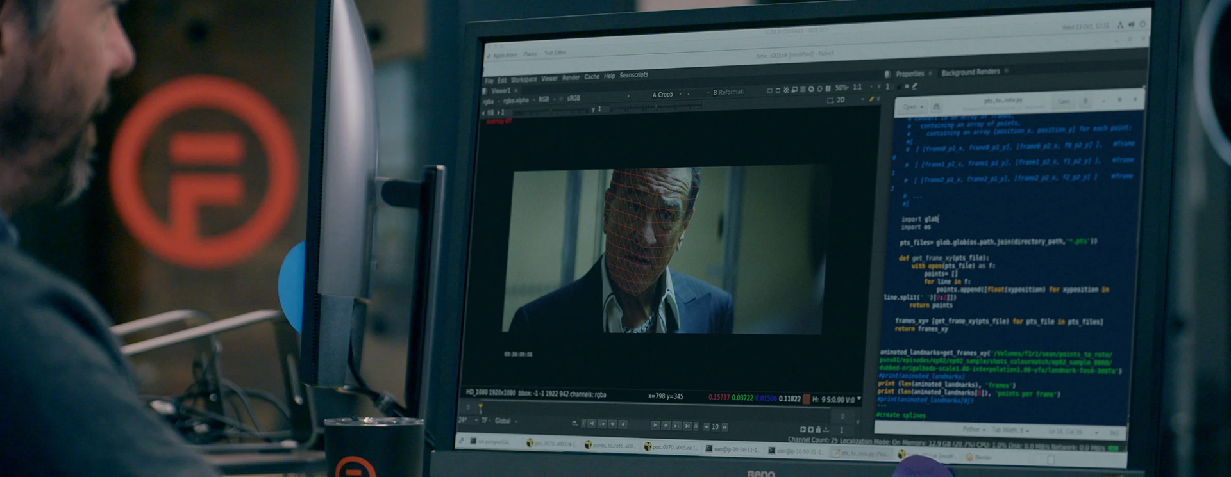Screen dimensions: 1231x477
Task: Click the flipbook render icon
Action: coord(803,430)
